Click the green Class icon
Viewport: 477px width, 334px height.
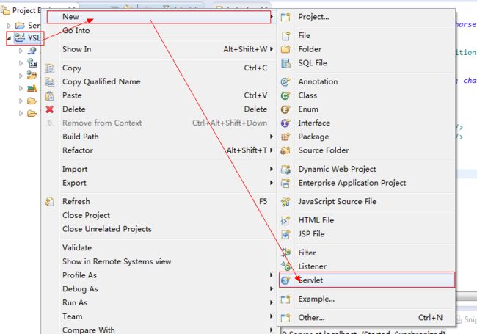click(285, 95)
